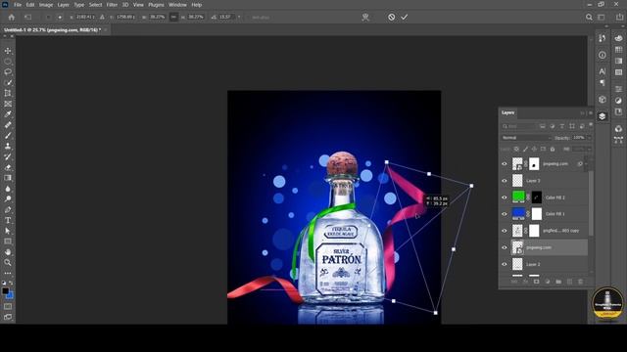This screenshot has height=352, width=627.
Task: Select the Horizontal Type tool
Action: [x=8, y=220]
